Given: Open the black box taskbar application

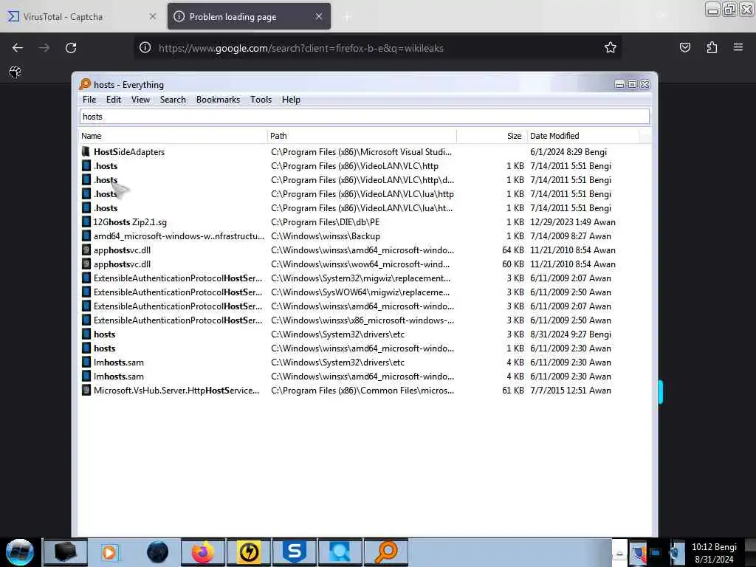Looking at the screenshot, I should (66, 552).
